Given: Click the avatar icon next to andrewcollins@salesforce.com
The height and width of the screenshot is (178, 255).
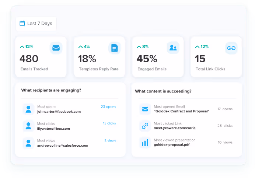Looking at the screenshot, I should coord(28,143).
